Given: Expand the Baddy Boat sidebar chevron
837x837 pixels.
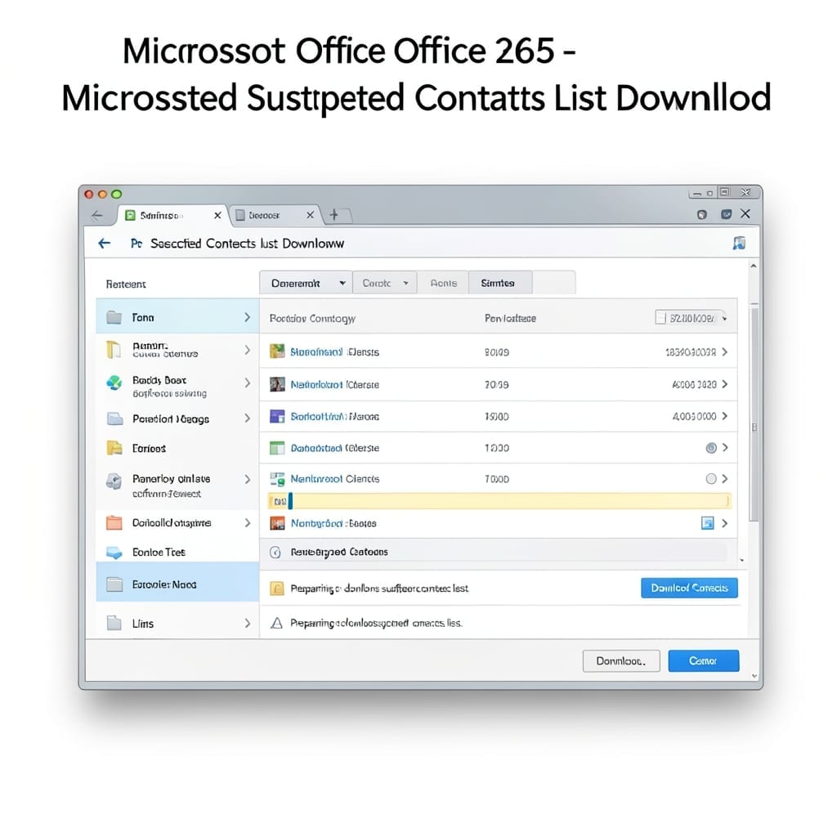Looking at the screenshot, I should (x=247, y=383).
